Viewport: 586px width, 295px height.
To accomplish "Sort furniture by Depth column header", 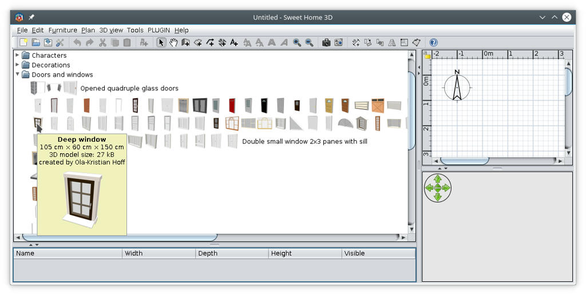I will tap(232, 253).
